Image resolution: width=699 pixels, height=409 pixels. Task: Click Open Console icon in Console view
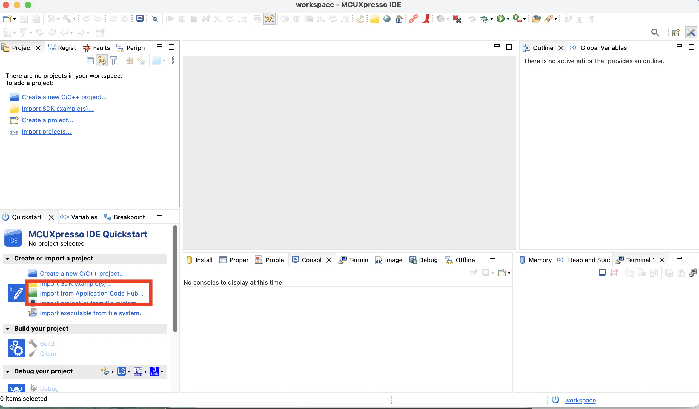pos(502,273)
